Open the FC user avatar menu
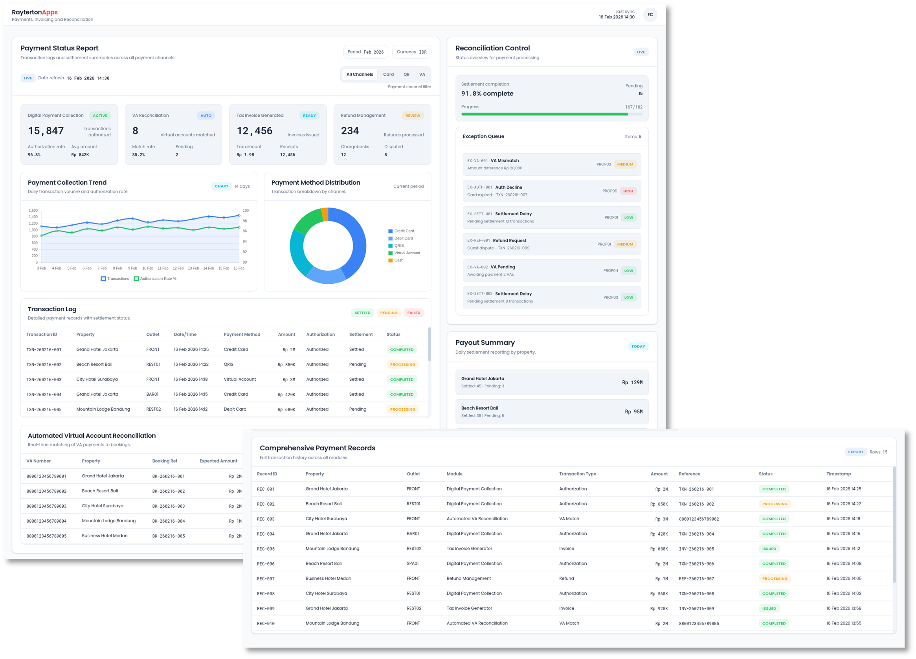Screen dimensions: 916x659 650,15
